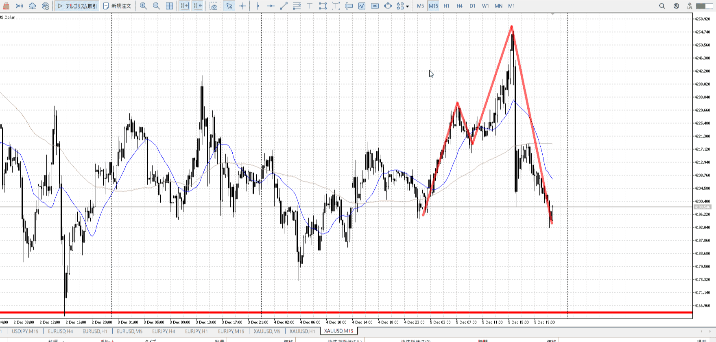Viewport: 716px width, 342px height.
Task: Select the text label tool
Action: pyautogui.click(x=310, y=6)
